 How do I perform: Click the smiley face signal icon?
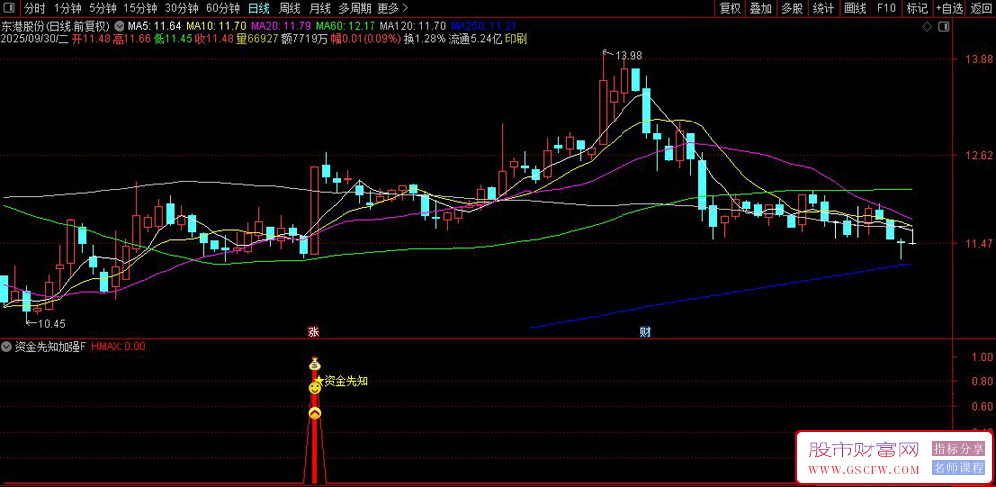click(x=315, y=388)
